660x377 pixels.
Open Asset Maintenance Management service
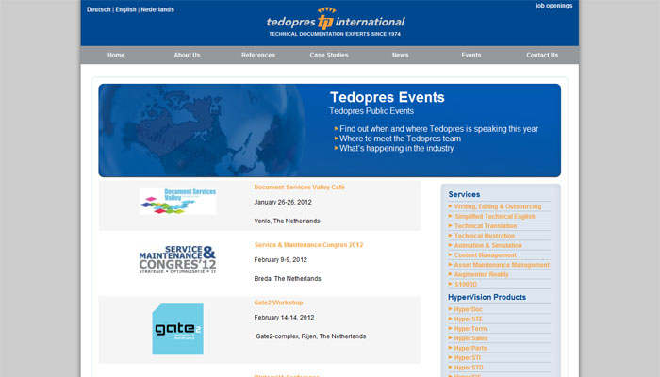(x=502, y=265)
